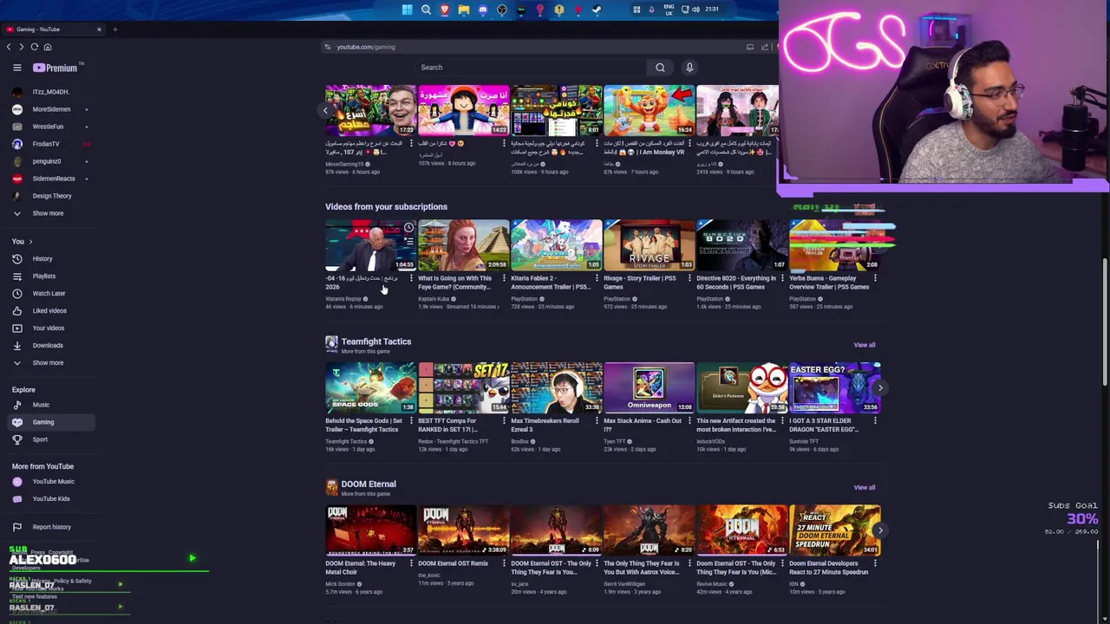Open File Explorer from the taskbar
The image size is (1110, 624).
pos(464,10)
